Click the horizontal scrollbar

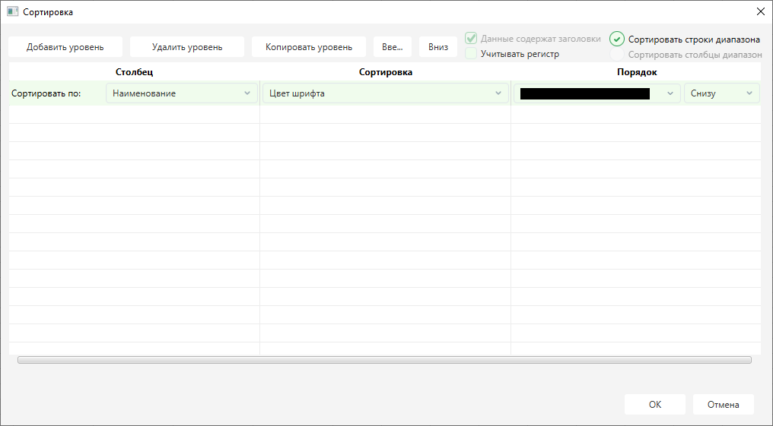pos(384,360)
